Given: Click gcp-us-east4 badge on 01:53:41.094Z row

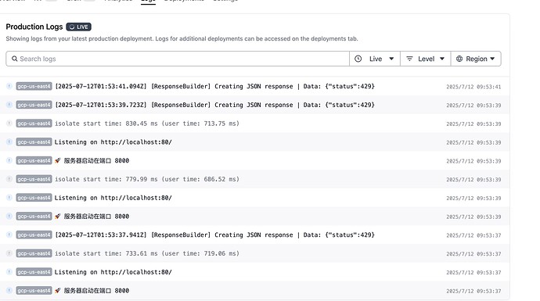Looking at the screenshot, I should tap(34, 86).
